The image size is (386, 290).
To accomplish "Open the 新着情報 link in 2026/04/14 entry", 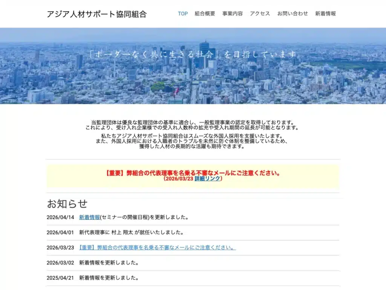I will coord(89,217).
